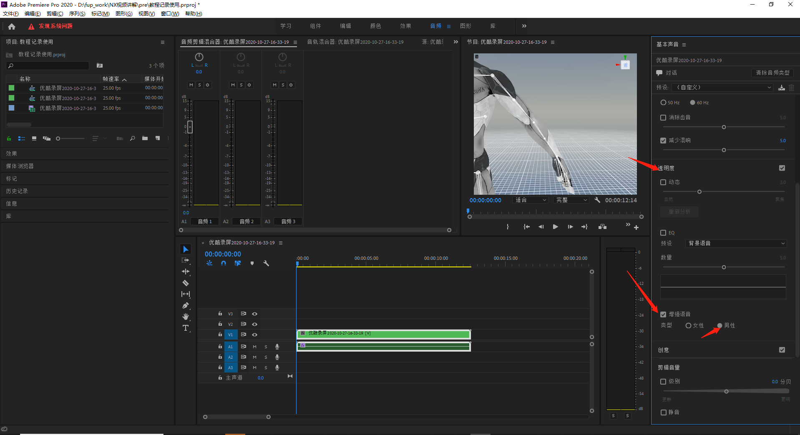The image size is (800, 435).
Task: Toggle the V1 track lock icon
Action: click(x=220, y=334)
